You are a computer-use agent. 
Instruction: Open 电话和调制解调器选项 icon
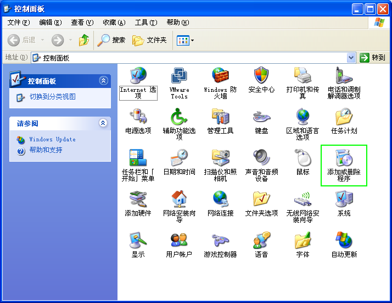[344, 75]
